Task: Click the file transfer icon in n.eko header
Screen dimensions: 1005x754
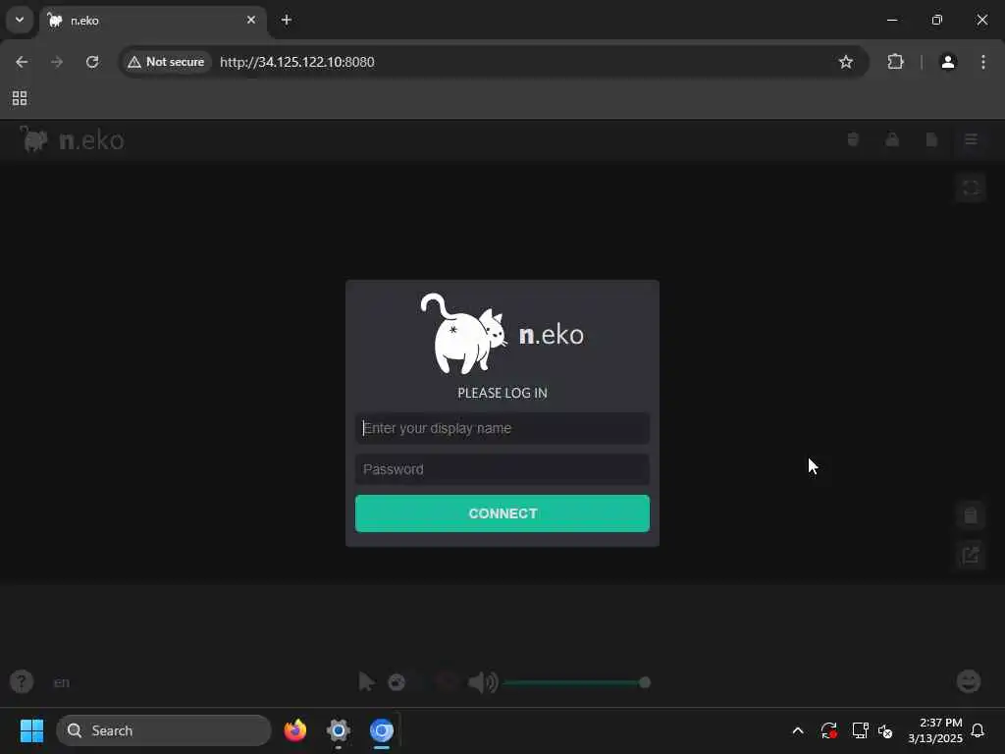Action: pyautogui.click(x=931, y=139)
